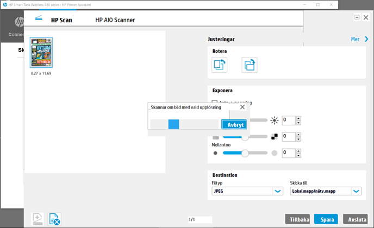This screenshot has width=374, height=228.
Task: Click the HP logo in Printer Assistant
Action: point(20,22)
